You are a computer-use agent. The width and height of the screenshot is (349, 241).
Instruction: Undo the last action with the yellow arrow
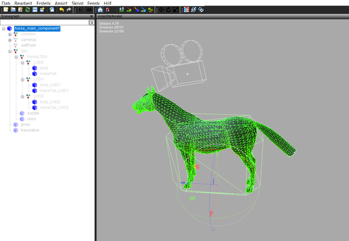click(x=62, y=10)
